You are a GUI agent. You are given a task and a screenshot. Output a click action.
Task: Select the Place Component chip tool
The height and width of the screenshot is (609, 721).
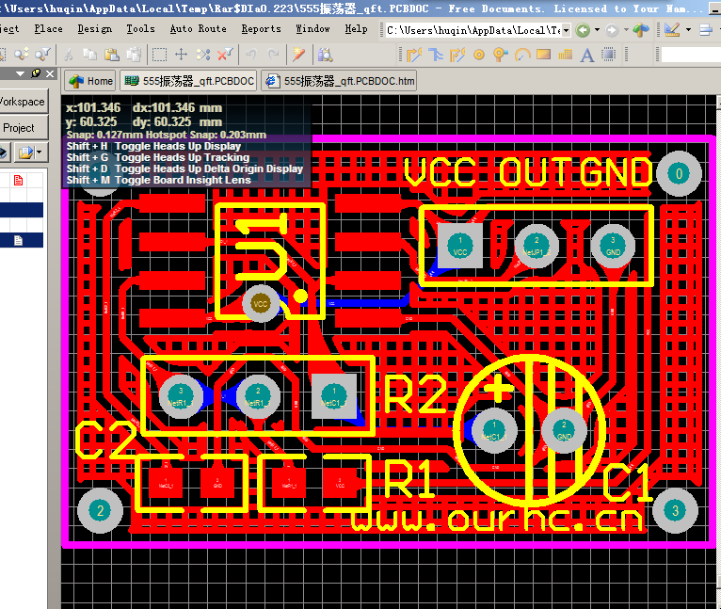[x=609, y=55]
